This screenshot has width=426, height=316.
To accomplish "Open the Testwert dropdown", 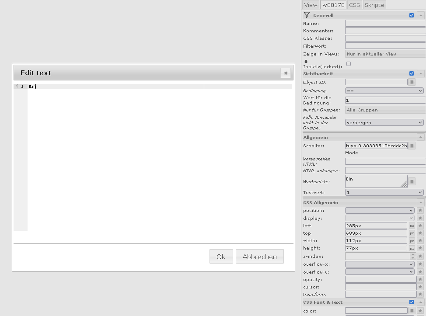I will coord(384,192).
